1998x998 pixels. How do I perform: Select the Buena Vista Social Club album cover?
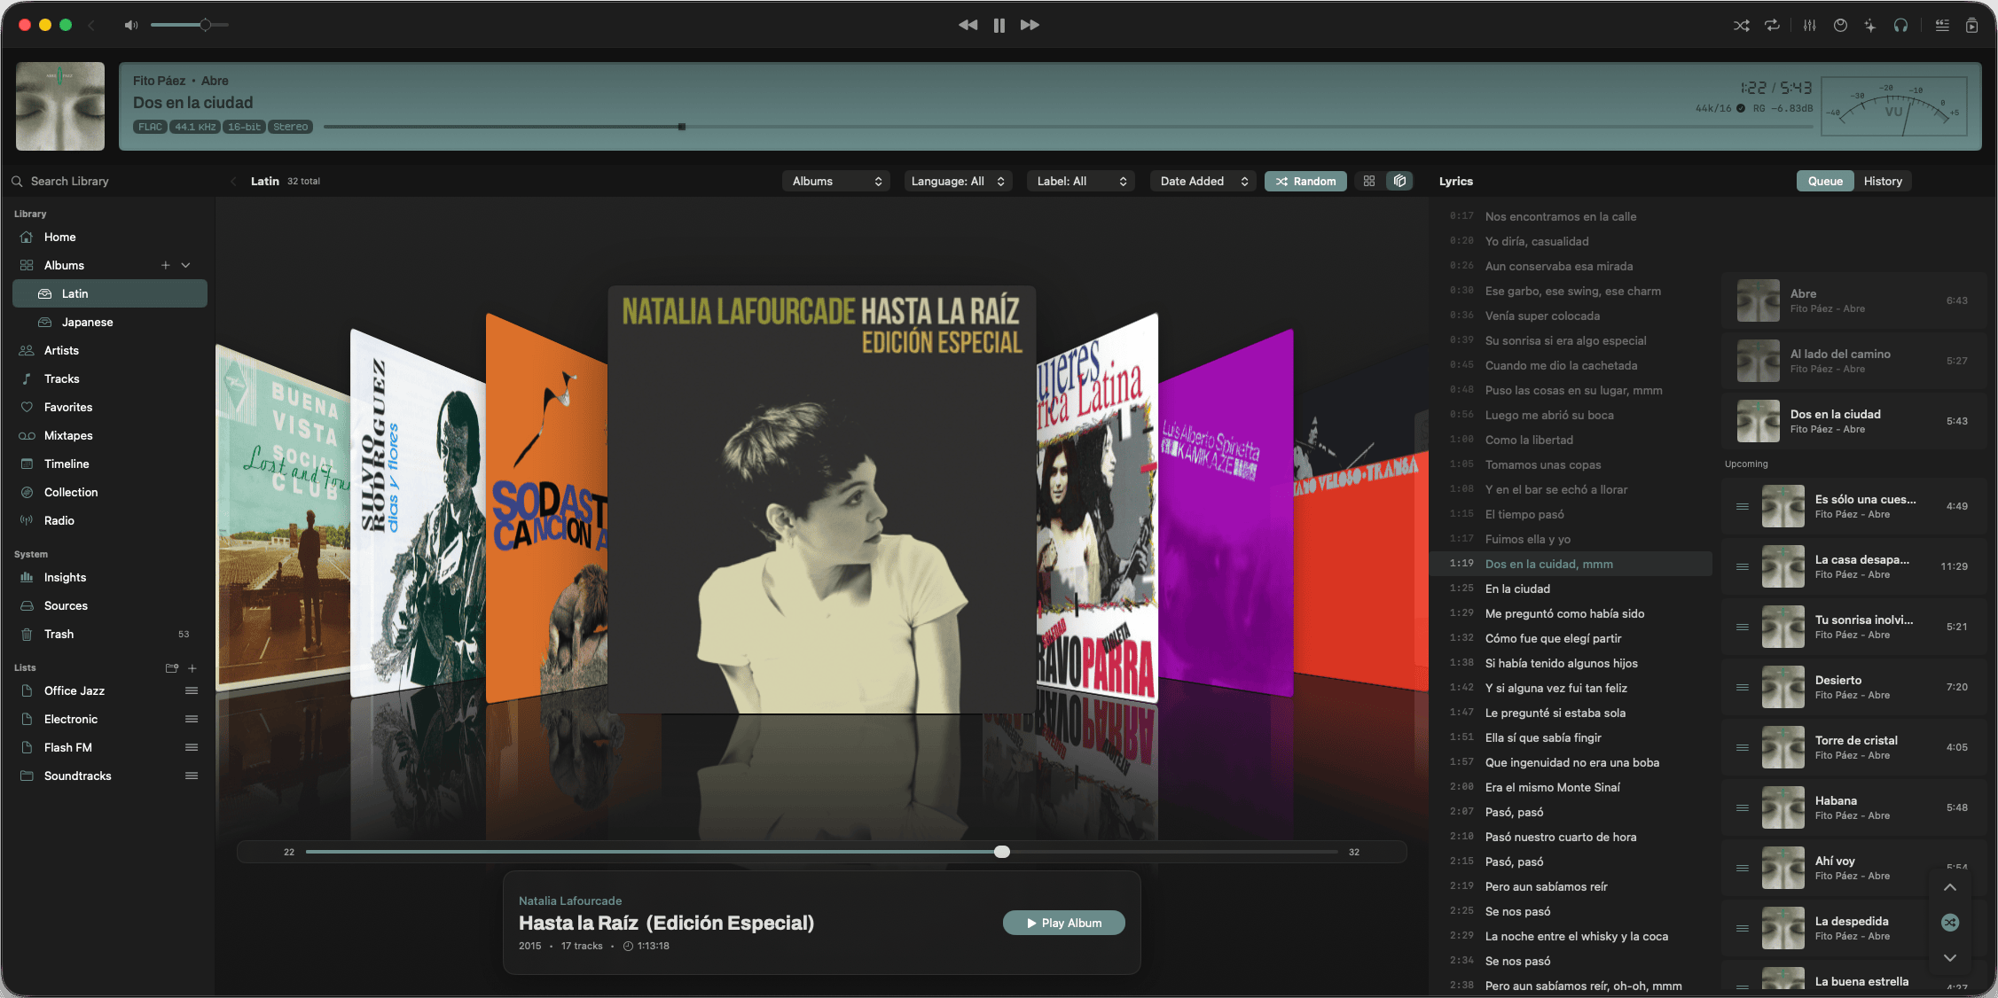click(x=283, y=523)
